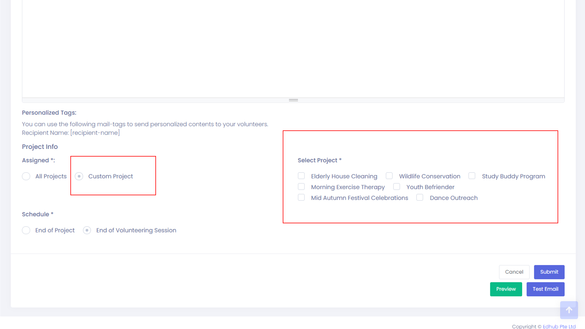Click the scroll-to-top arrow icon
Screen dimensions: 585x329
pos(569,310)
